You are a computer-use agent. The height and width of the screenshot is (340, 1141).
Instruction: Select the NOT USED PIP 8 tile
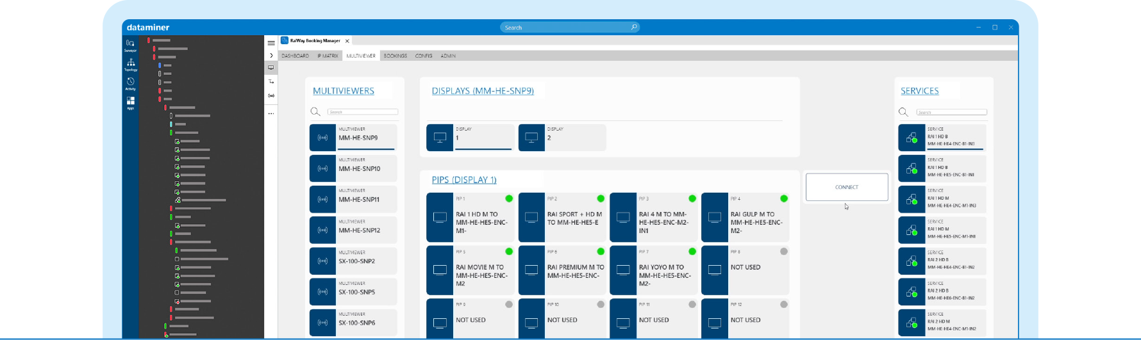coord(745,270)
